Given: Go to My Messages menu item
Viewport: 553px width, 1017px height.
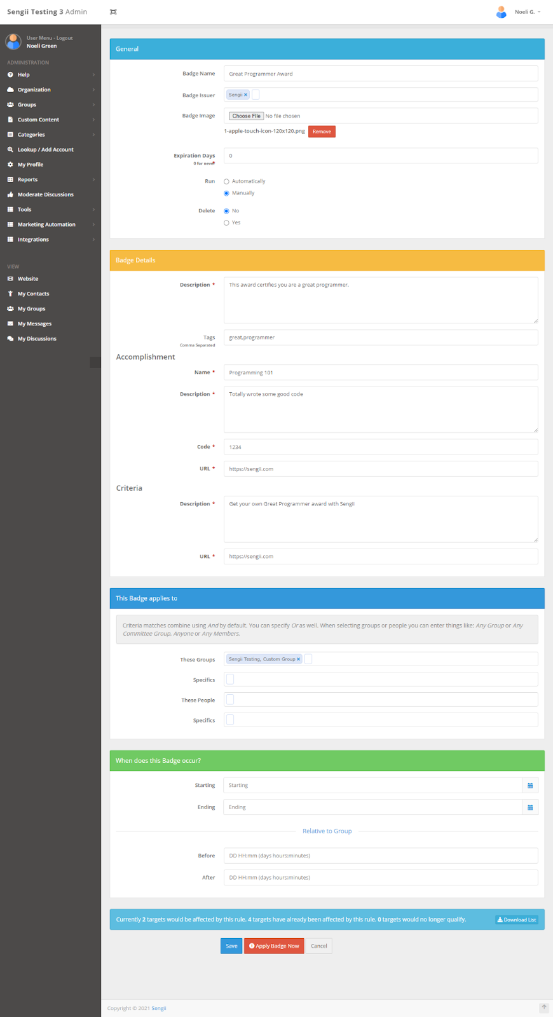Looking at the screenshot, I should [x=50, y=324].
